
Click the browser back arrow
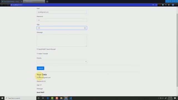pos(2,5)
